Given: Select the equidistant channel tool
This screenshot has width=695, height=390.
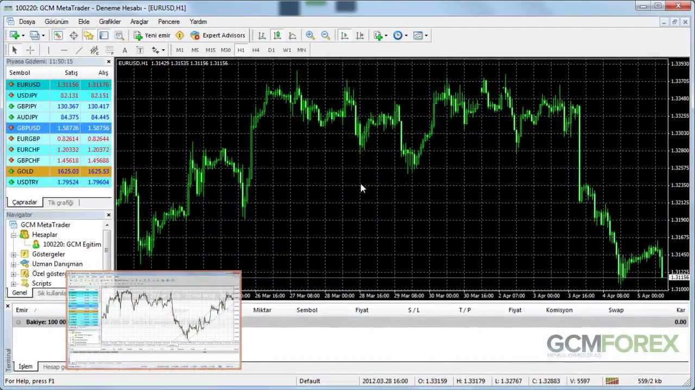Looking at the screenshot, I should point(94,50).
